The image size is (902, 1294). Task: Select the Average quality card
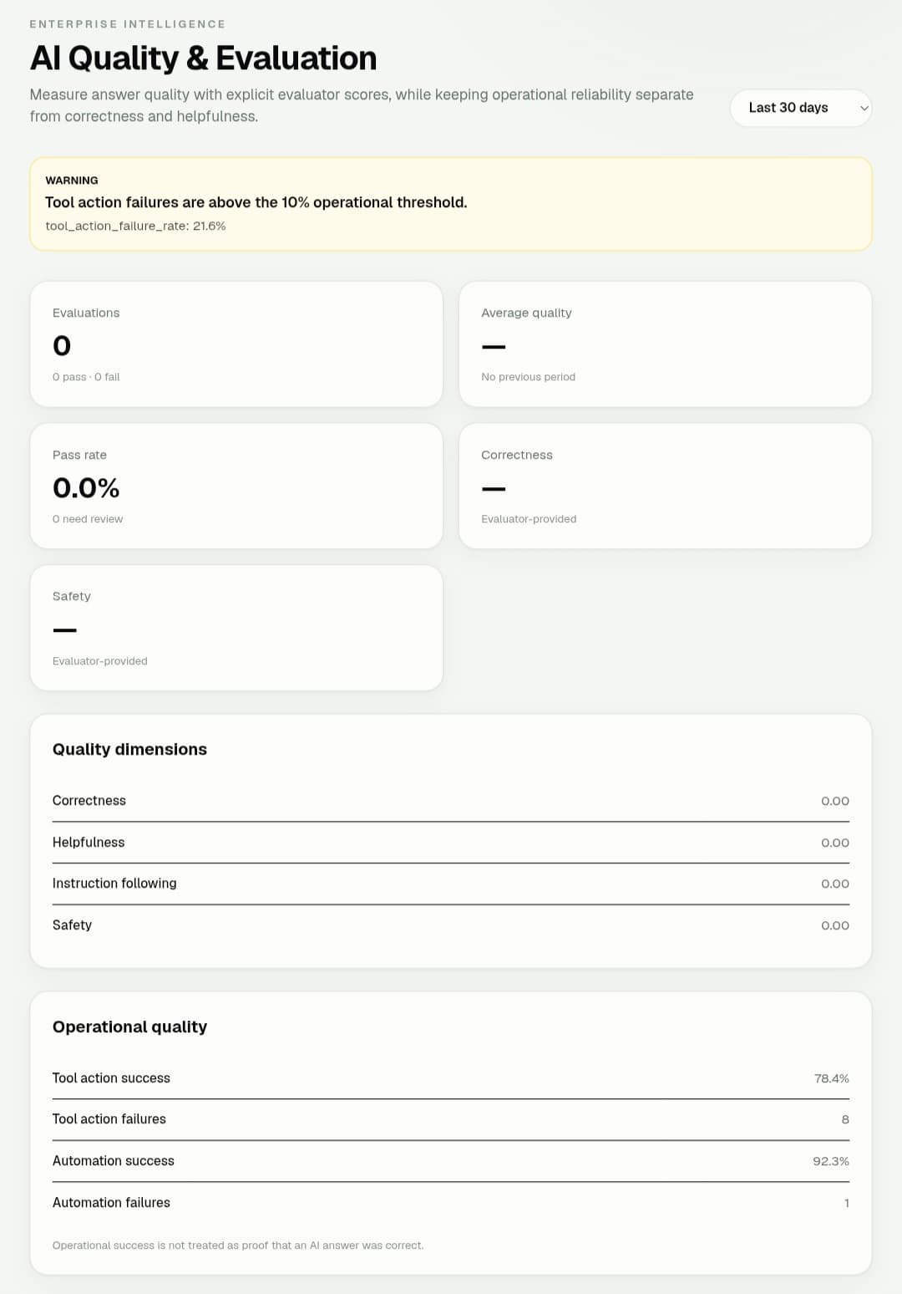[x=665, y=344]
